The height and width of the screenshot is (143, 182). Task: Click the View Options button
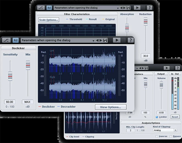(x=110, y=107)
